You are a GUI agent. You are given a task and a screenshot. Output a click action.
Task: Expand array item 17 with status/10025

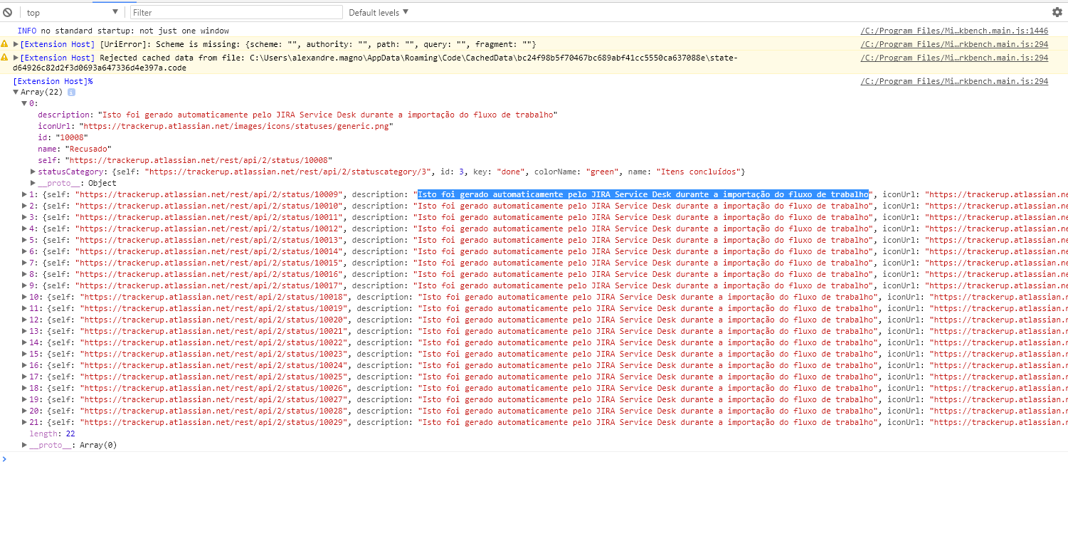(x=25, y=377)
